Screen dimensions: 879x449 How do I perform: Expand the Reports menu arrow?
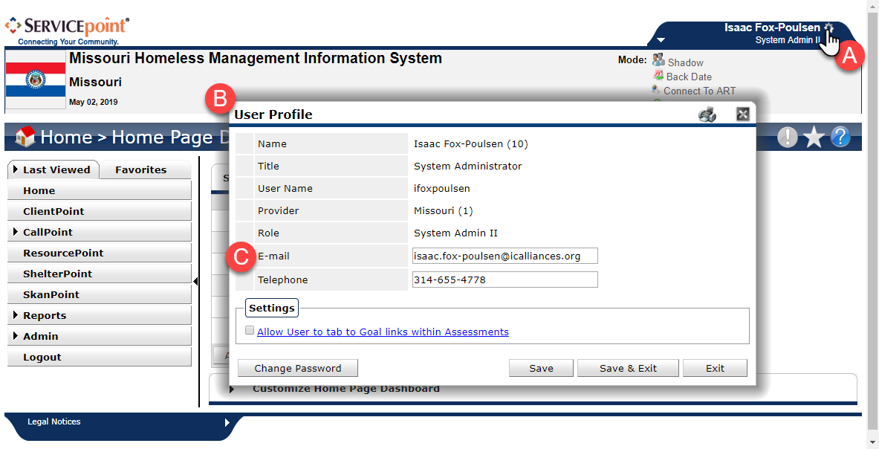[16, 315]
